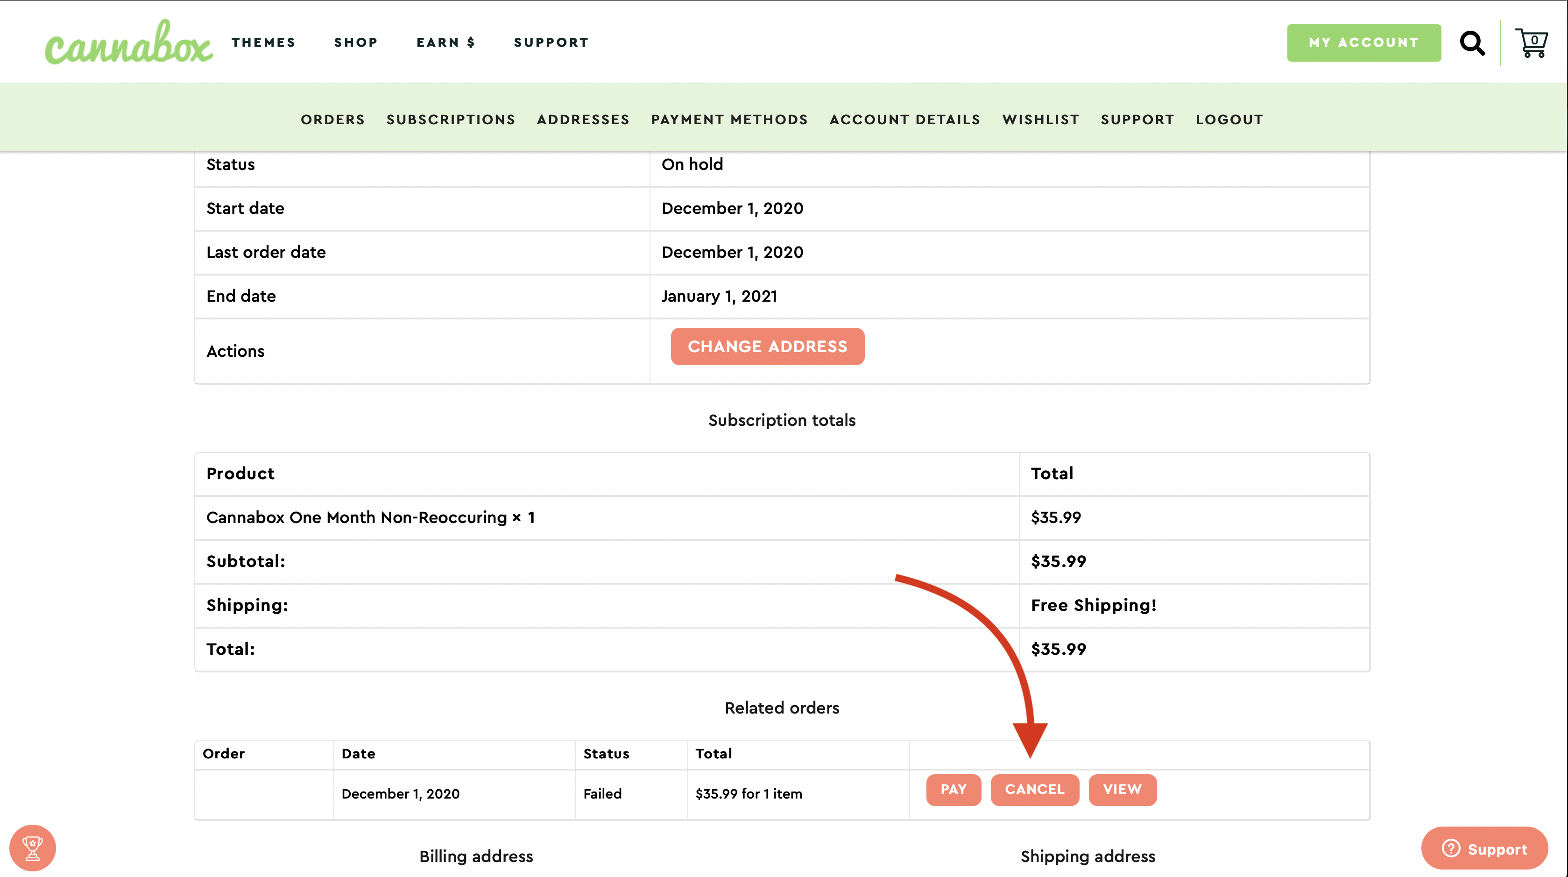Click the 'Subscription totals' heading
The width and height of the screenshot is (1568, 877).
(x=782, y=421)
